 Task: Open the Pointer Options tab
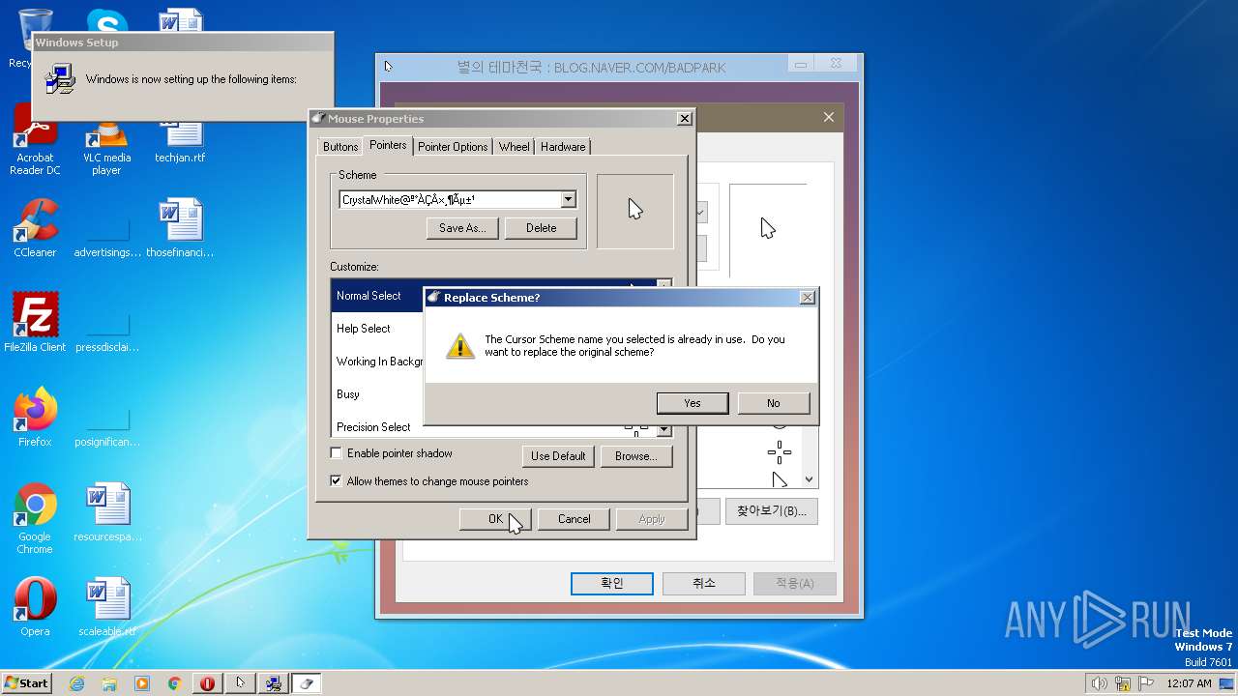coord(453,147)
